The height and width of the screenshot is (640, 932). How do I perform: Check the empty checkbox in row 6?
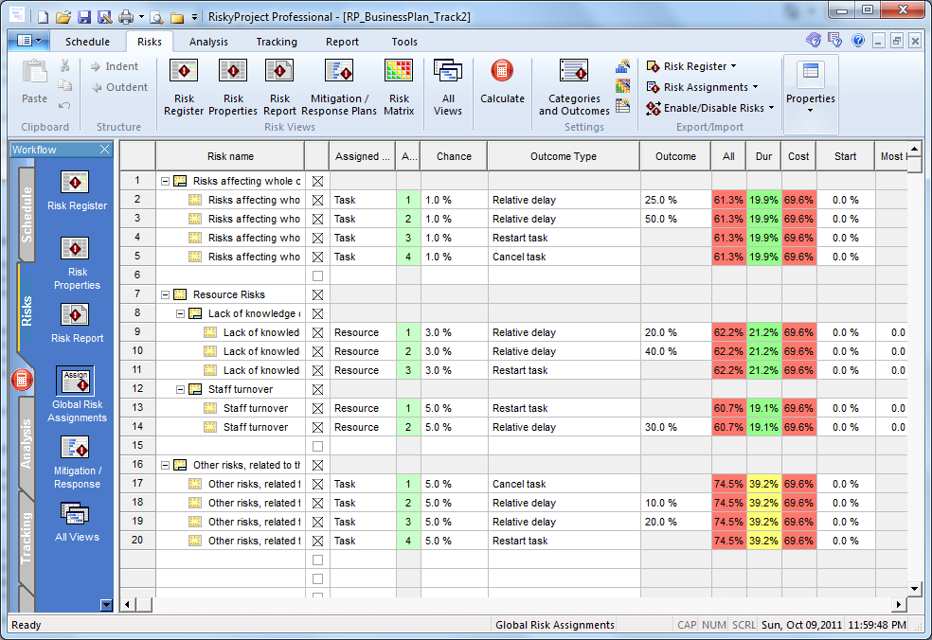[316, 275]
